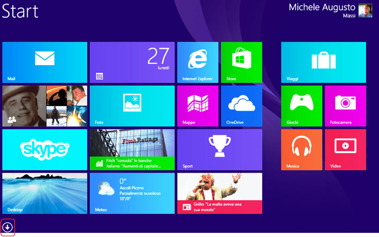379x237 pixels.
Task: Open the Musica headphones tile
Action: [302, 150]
